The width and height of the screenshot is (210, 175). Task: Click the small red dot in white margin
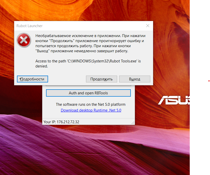tap(209, 81)
